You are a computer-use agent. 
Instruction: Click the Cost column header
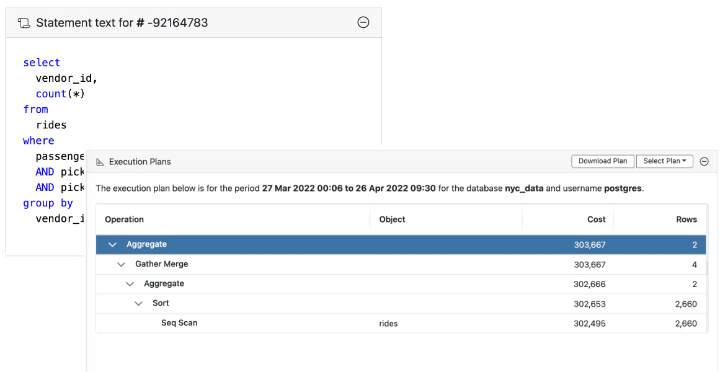[x=597, y=219]
